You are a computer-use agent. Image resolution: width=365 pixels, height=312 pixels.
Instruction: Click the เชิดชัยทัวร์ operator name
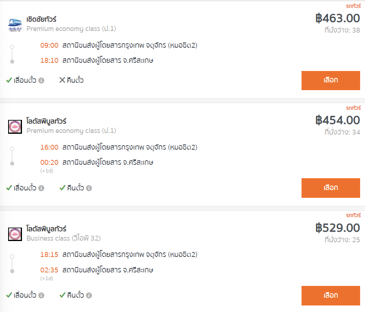click(41, 19)
